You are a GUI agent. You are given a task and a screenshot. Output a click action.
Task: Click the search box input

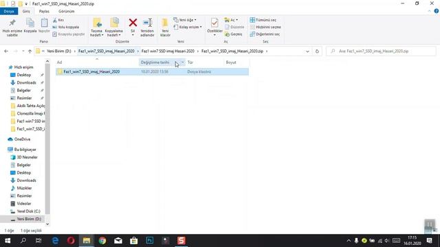coord(381,51)
